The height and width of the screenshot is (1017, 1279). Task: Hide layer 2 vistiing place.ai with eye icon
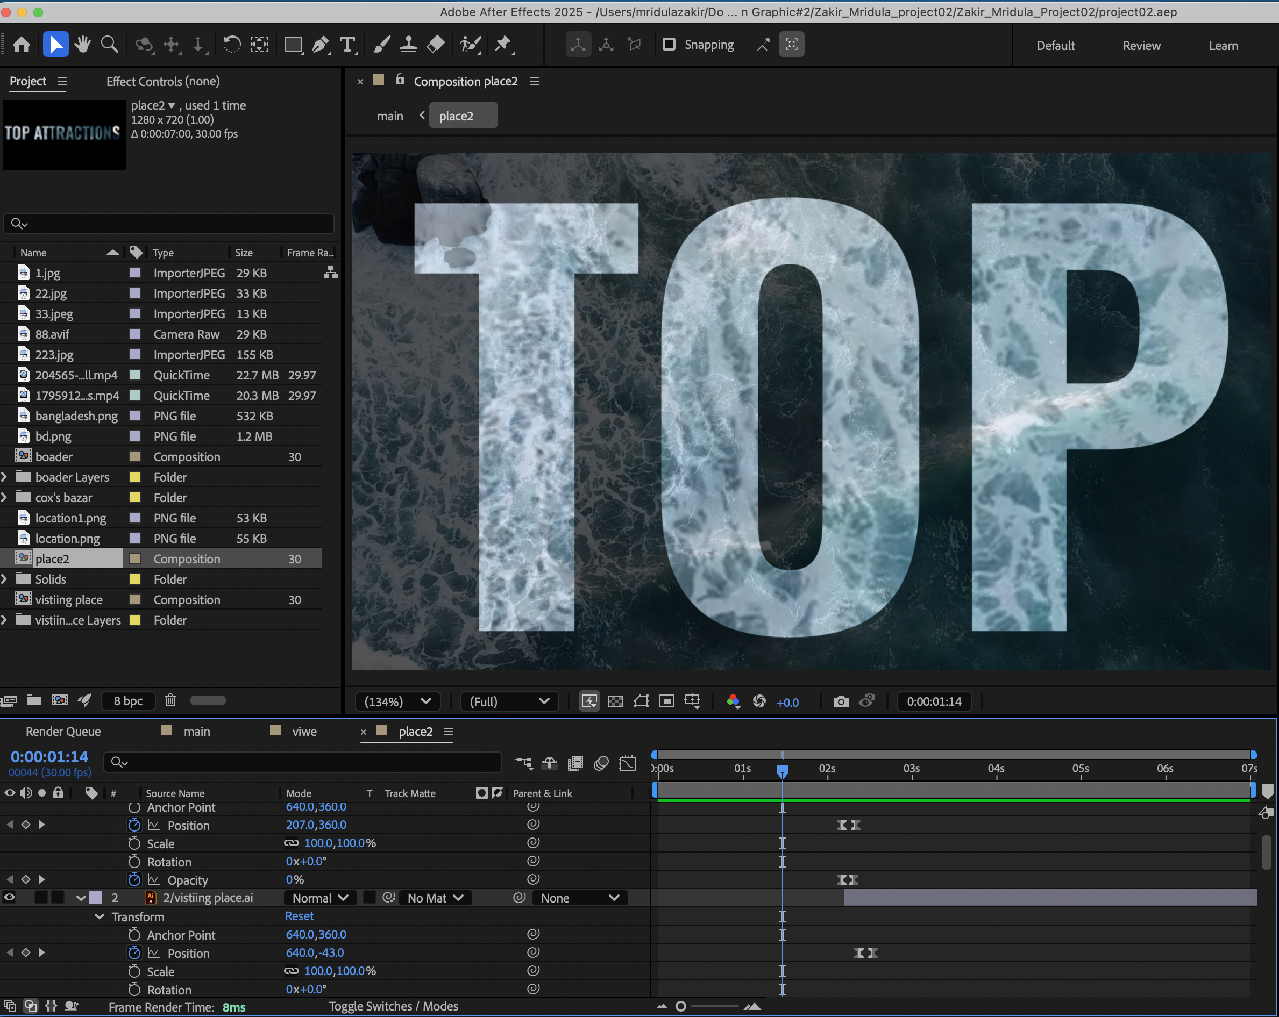click(x=10, y=898)
